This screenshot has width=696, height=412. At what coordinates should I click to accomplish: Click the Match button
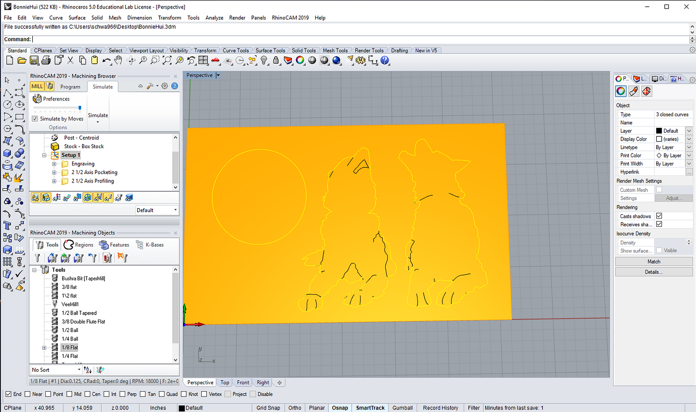point(654,261)
